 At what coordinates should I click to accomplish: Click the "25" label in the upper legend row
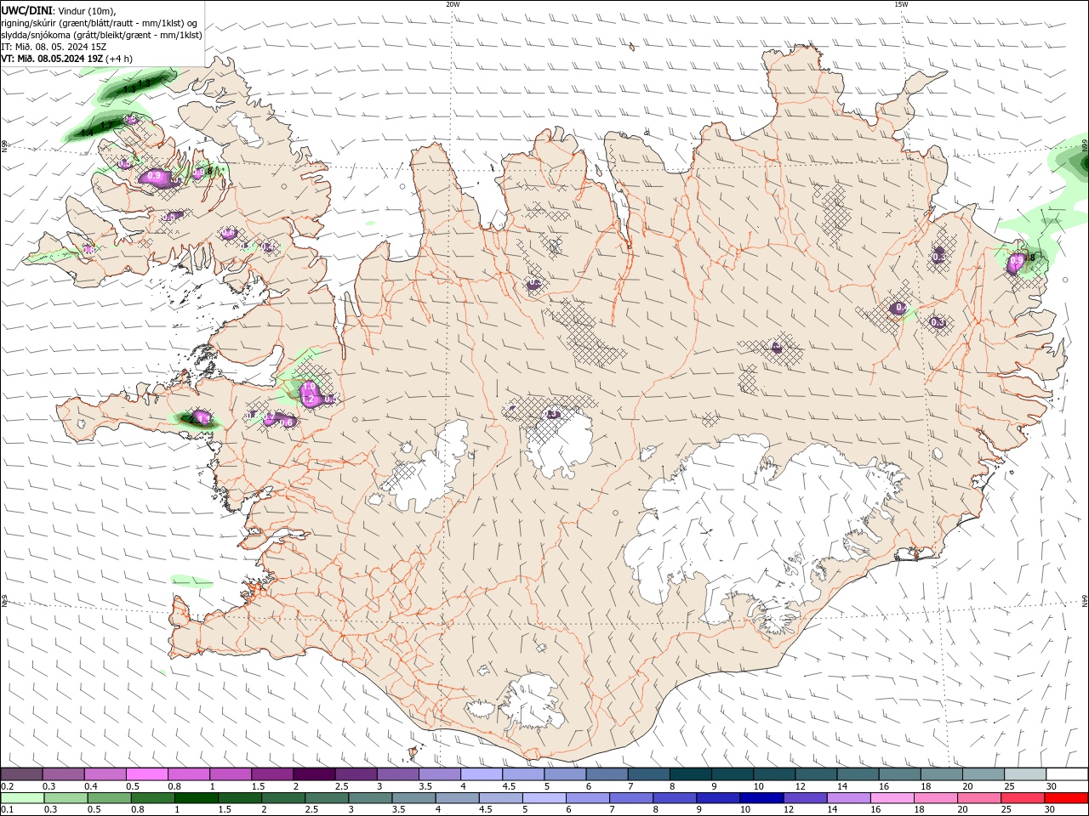click(x=1010, y=786)
